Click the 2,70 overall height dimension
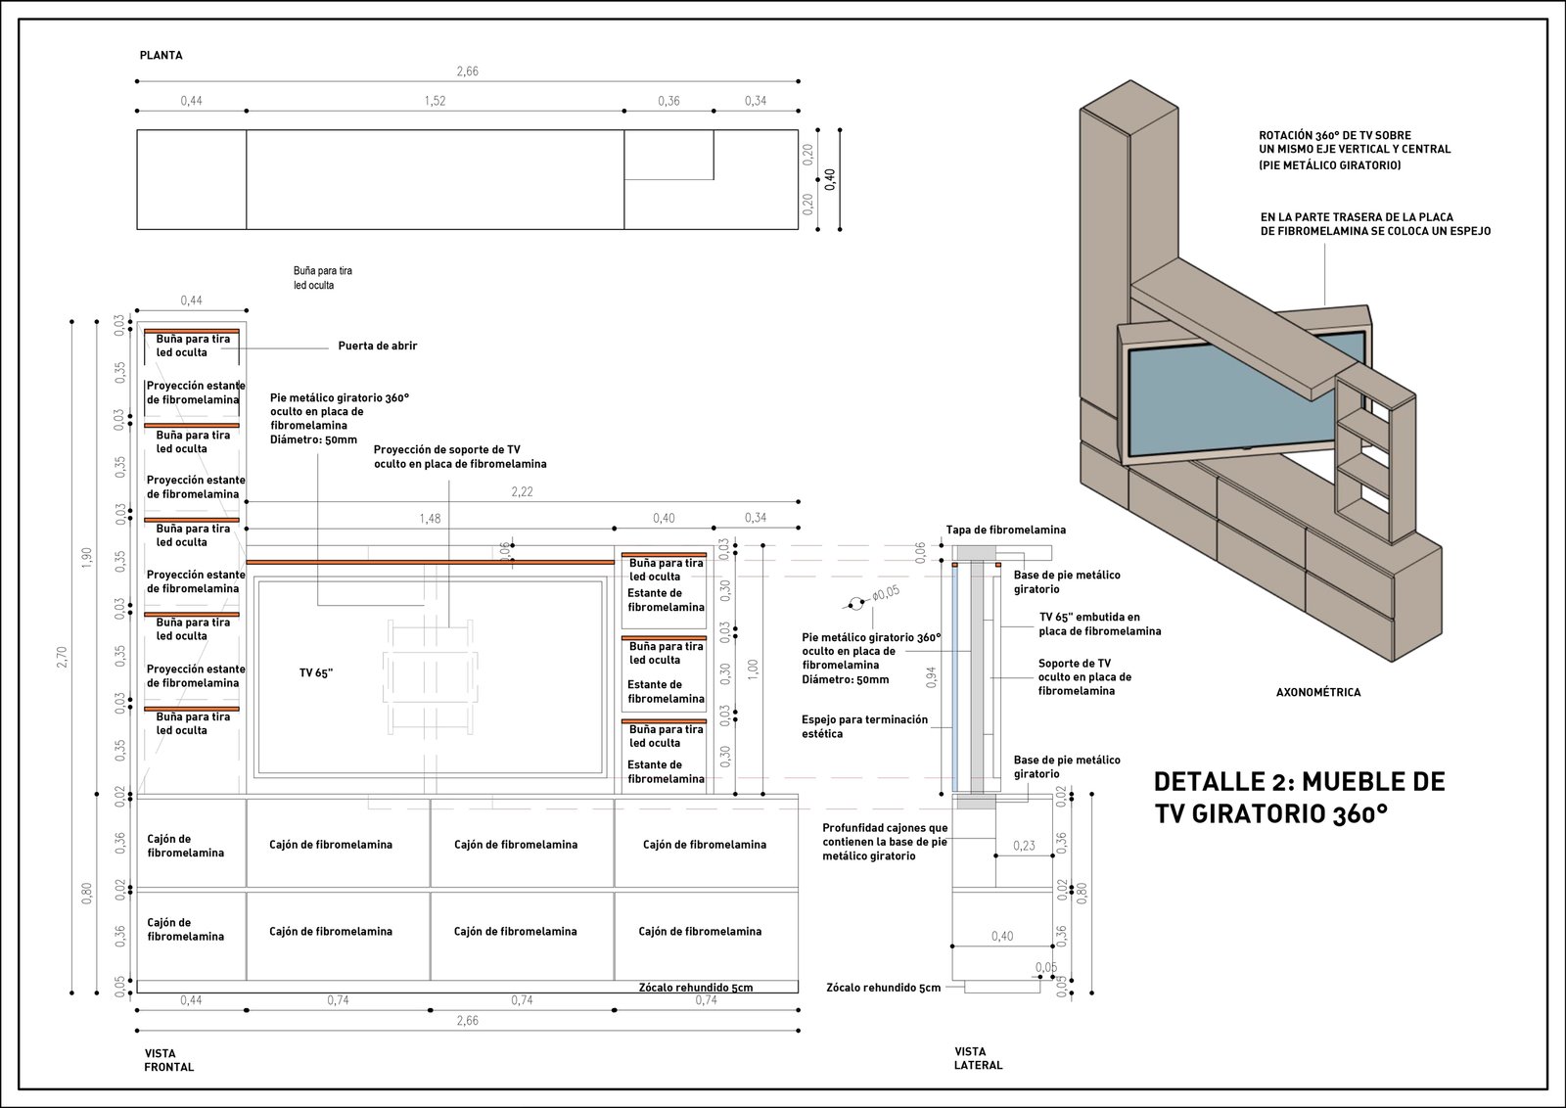1566x1108 pixels. (x=63, y=656)
